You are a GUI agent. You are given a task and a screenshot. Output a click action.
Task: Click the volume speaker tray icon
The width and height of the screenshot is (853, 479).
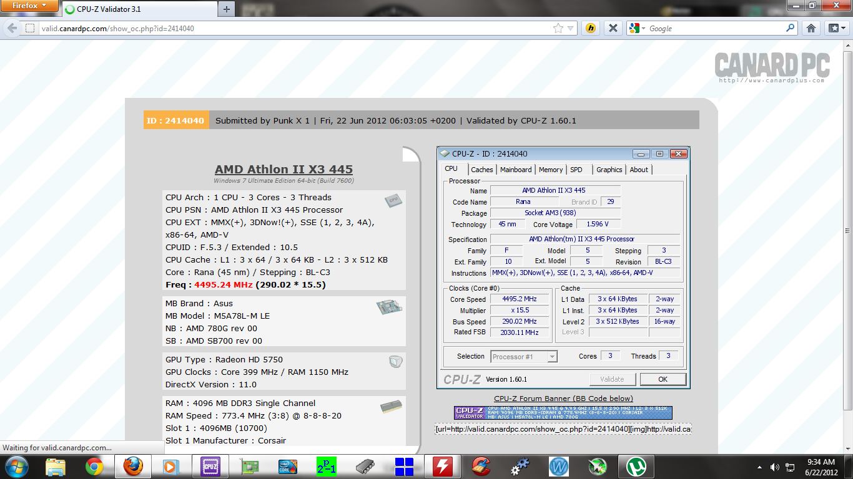774,467
